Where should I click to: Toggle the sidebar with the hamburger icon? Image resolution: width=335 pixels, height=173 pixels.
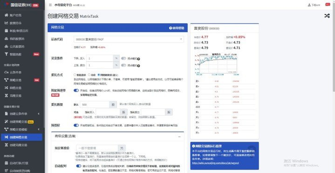(x=50, y=5)
